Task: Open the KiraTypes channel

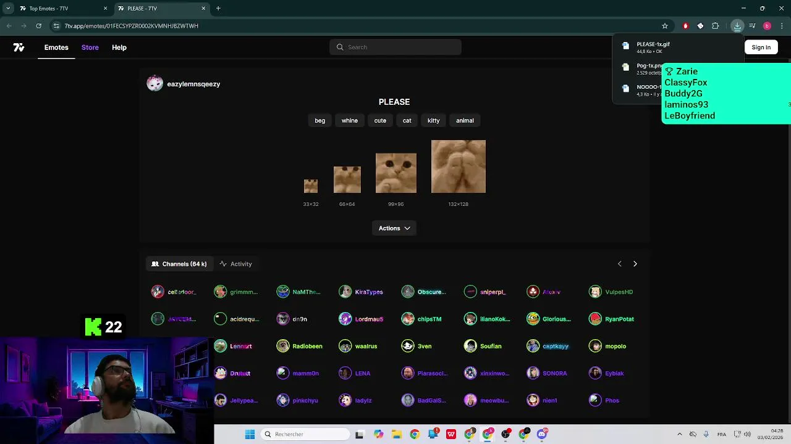Action: pos(362,292)
